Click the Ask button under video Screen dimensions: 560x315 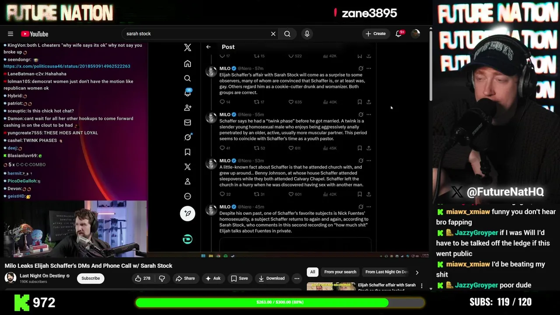(x=213, y=278)
